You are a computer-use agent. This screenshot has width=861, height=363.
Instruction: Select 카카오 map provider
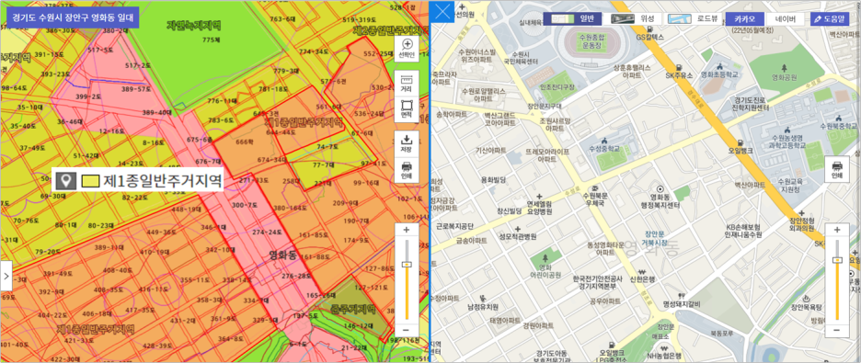tap(744, 18)
